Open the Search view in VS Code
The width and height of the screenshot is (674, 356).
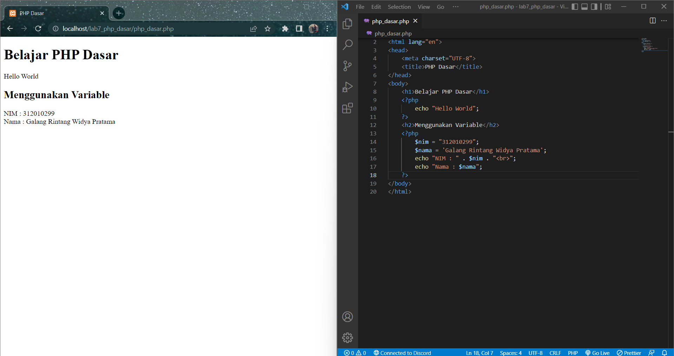pos(347,45)
